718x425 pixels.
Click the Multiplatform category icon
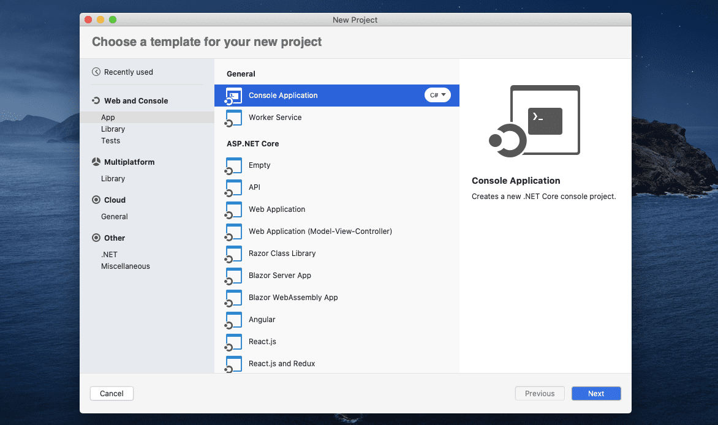96,162
